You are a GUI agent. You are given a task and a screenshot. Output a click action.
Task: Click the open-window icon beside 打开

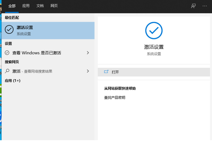pyautogui.click(x=106, y=72)
